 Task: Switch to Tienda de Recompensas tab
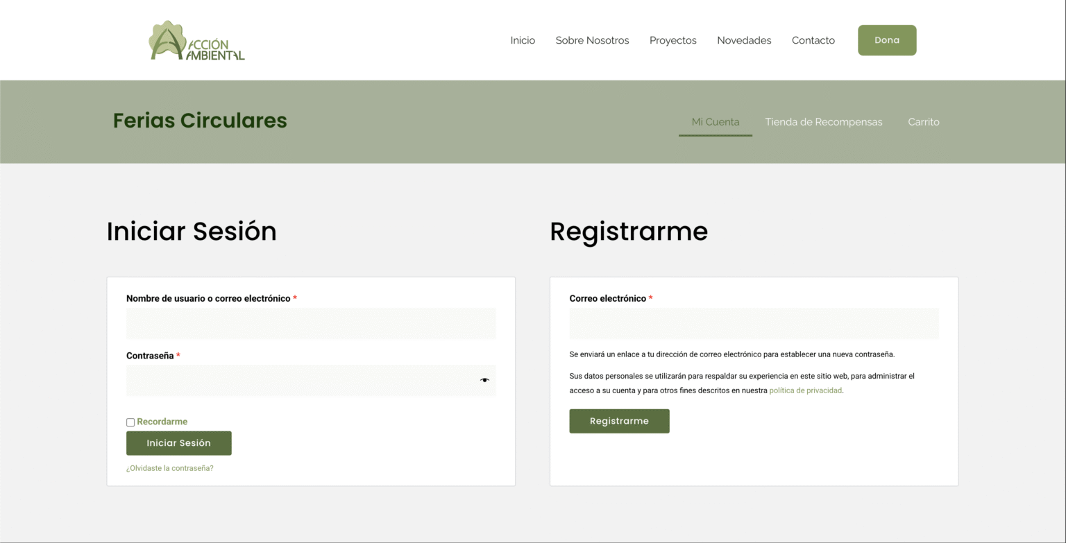[x=823, y=122]
